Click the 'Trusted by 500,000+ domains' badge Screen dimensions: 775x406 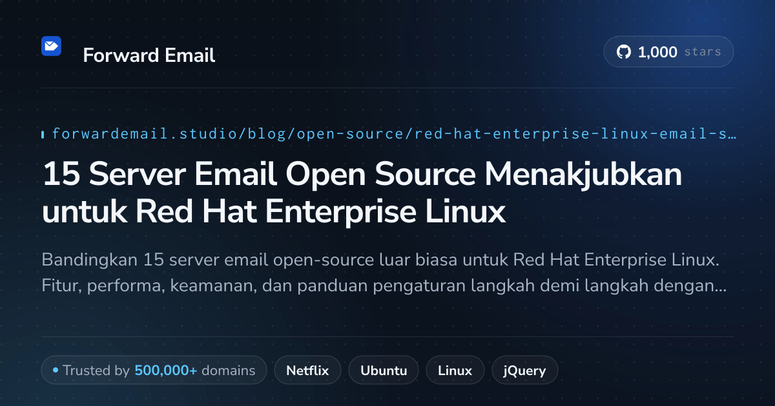[x=154, y=371]
